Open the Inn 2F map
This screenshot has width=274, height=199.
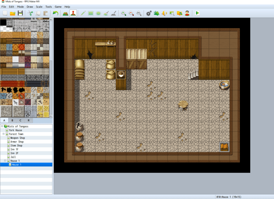(x=15, y=153)
